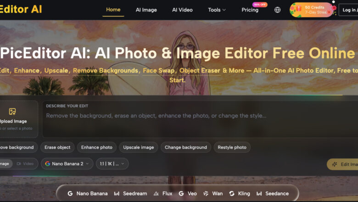Screen dimensions: 358x202
Task: Open the Pricing page
Action: pyautogui.click(x=250, y=10)
